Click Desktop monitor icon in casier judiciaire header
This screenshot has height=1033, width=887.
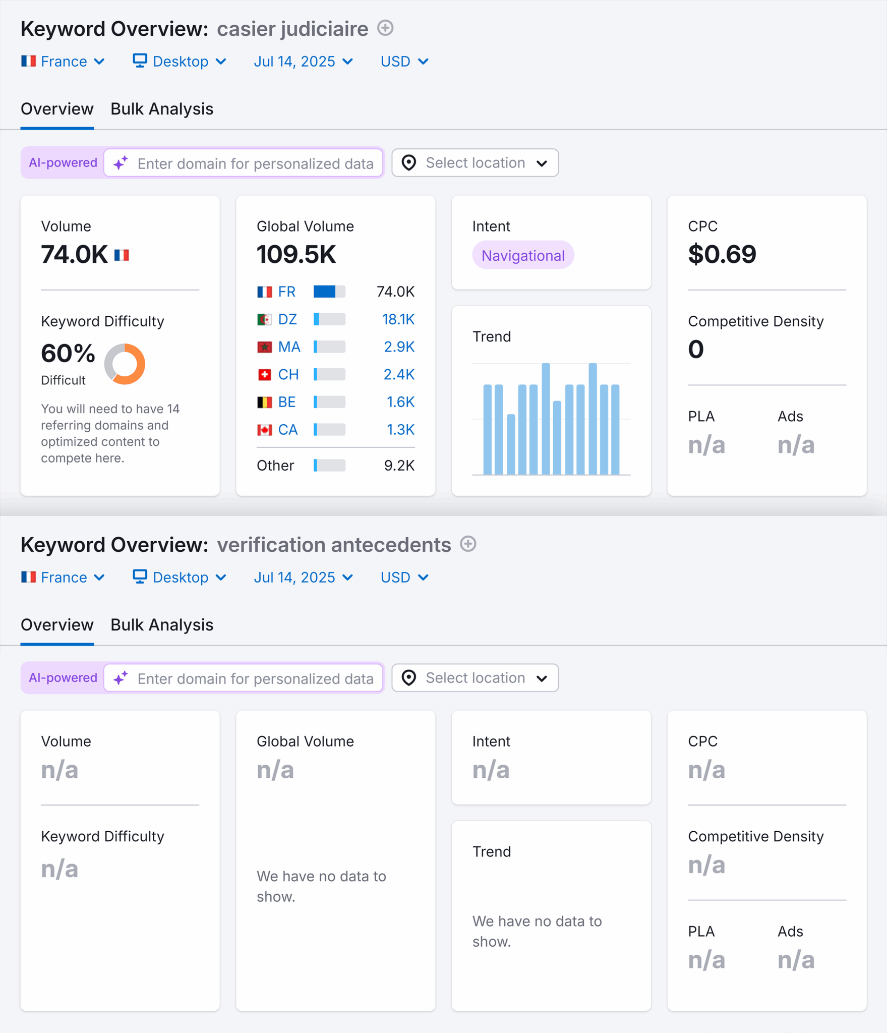tap(140, 61)
